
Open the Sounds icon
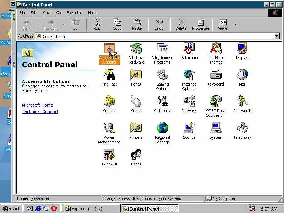point(189,131)
